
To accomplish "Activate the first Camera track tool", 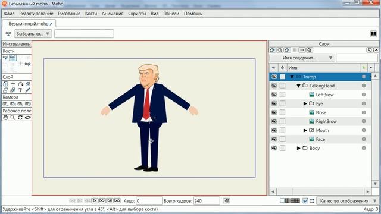I will pyautogui.click(x=5, y=104).
